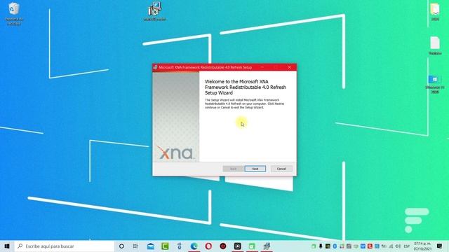Open the clock showing 07:14 p. m.
The image size is (449, 252).
pos(422,246)
